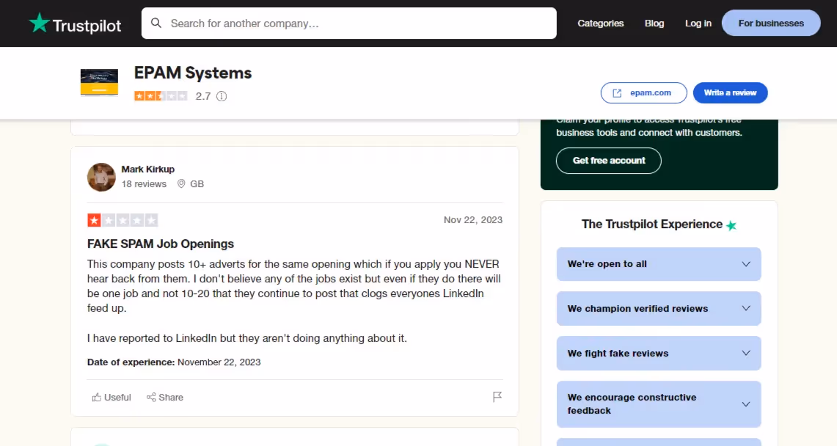Image resolution: width=837 pixels, height=446 pixels.
Task: Visit the epam.com website link
Action: point(643,93)
